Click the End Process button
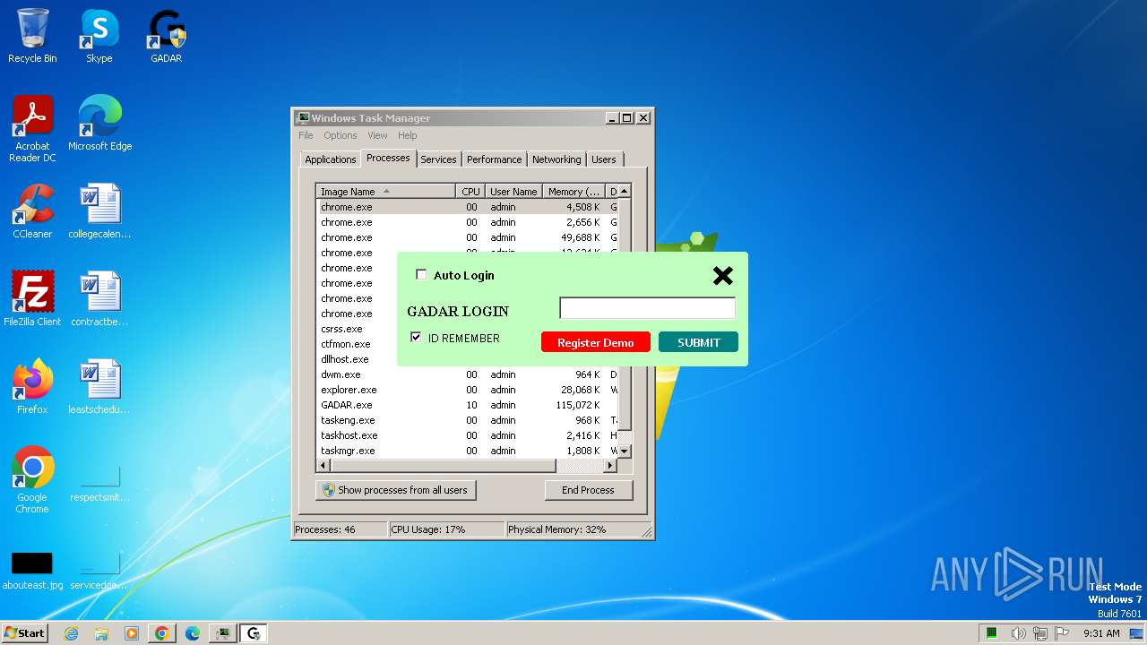This screenshot has height=645, width=1147. [588, 490]
